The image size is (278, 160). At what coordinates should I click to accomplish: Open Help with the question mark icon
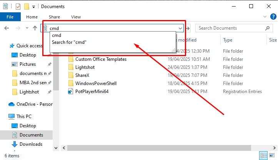271,17
